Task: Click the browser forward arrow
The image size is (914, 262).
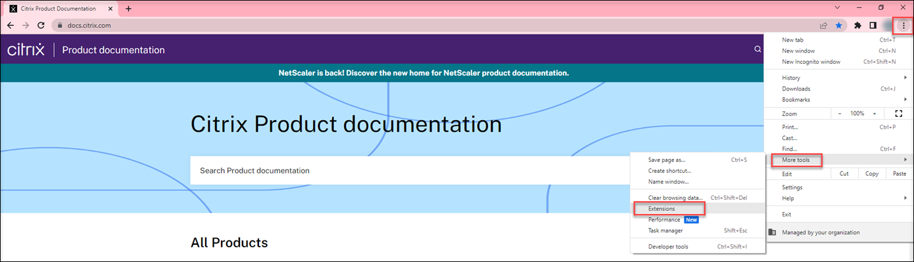Action: (25, 25)
